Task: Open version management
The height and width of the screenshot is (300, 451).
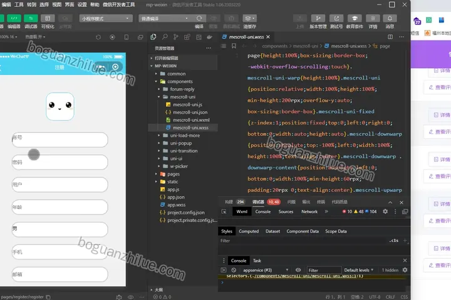Action: pos(318,18)
